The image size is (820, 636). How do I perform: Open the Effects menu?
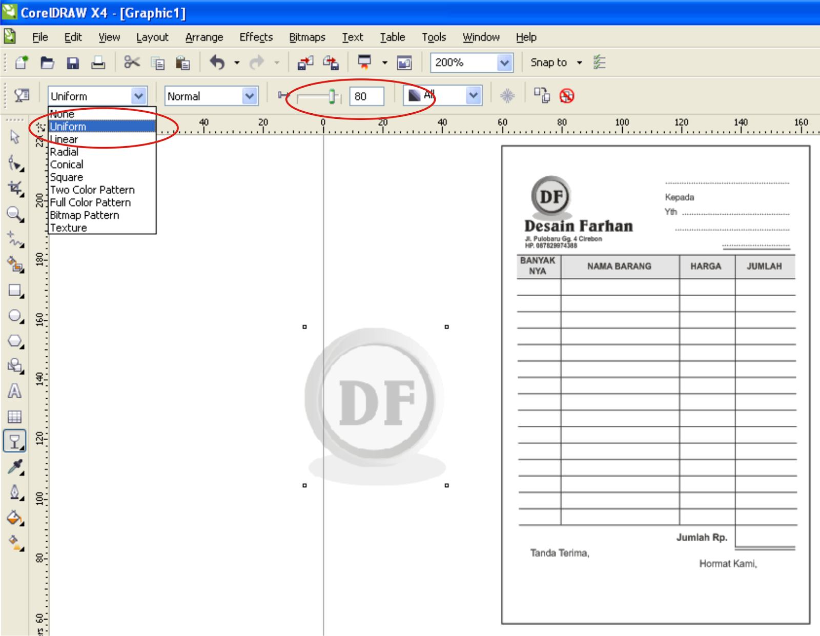255,37
